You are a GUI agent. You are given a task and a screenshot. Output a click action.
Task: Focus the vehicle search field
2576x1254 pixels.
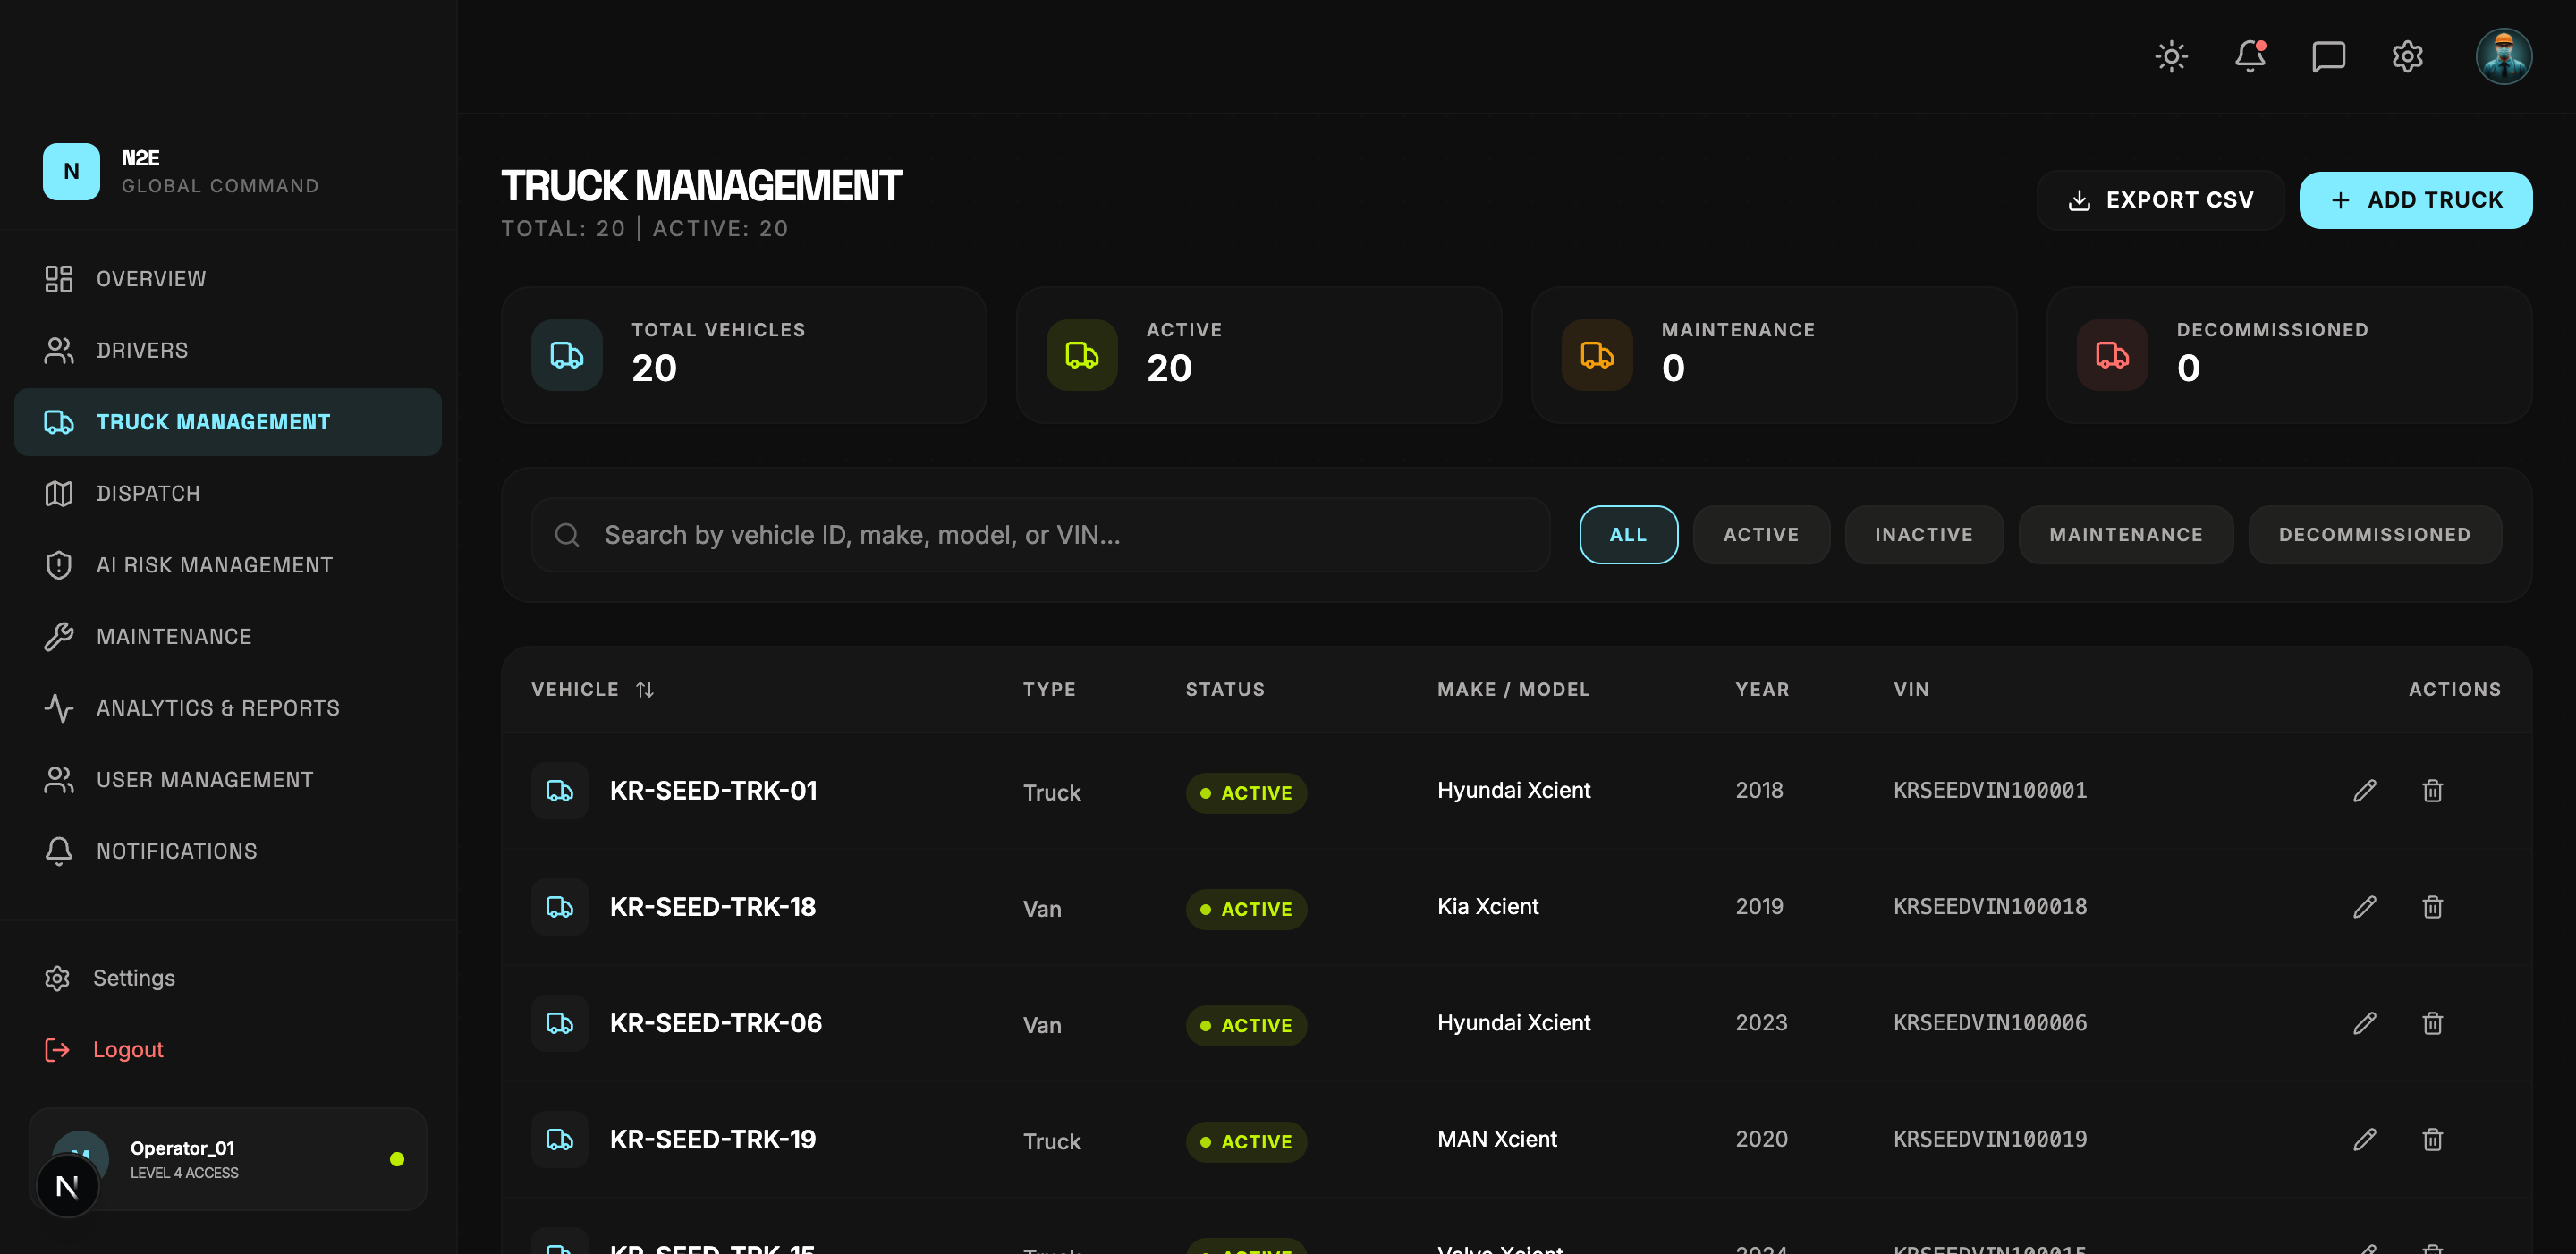[1040, 535]
